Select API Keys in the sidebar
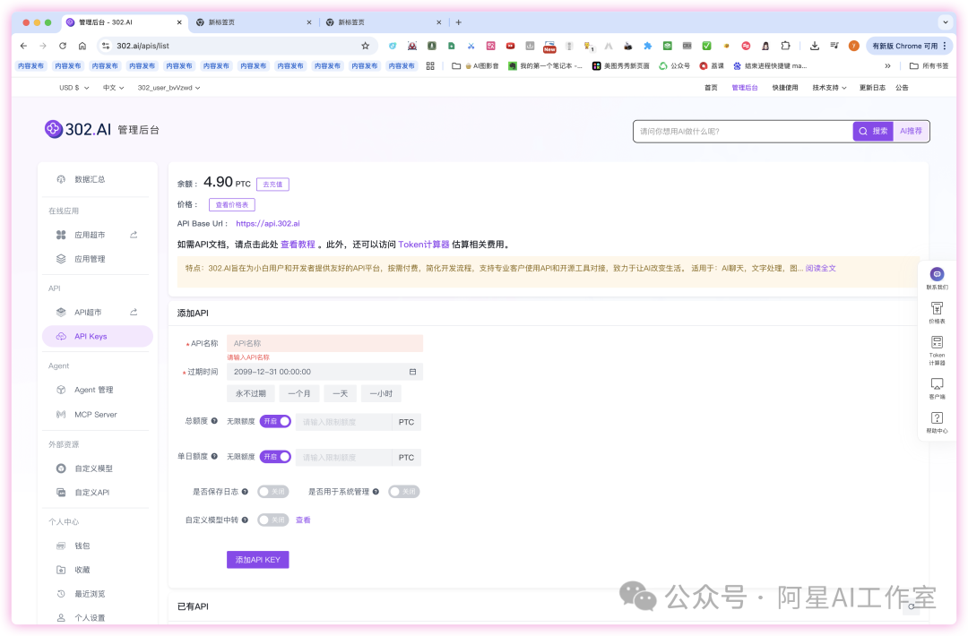This screenshot has height=636, width=968. tap(98, 336)
